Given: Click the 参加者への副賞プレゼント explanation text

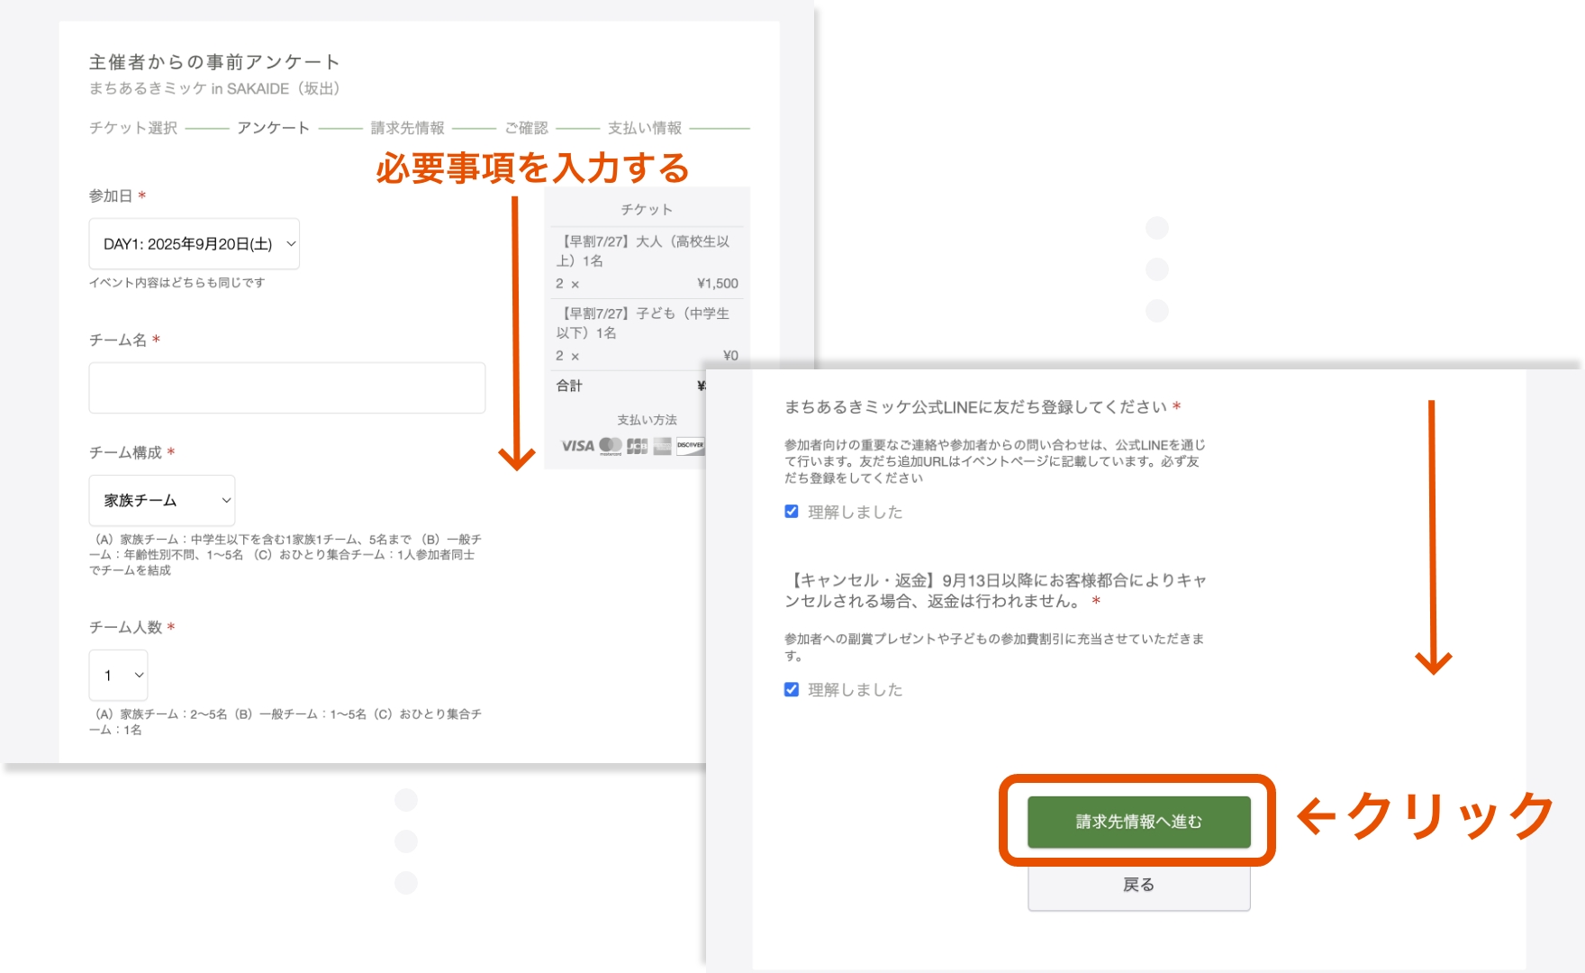Looking at the screenshot, I should [x=994, y=647].
